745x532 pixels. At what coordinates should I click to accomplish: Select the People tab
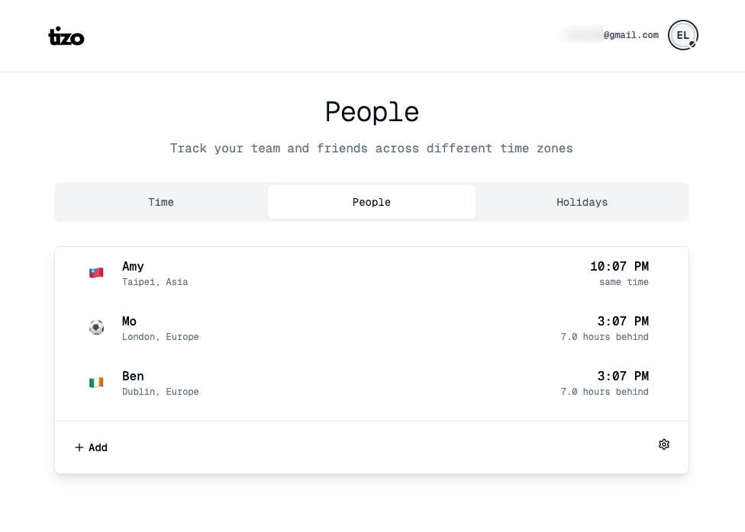pos(372,202)
